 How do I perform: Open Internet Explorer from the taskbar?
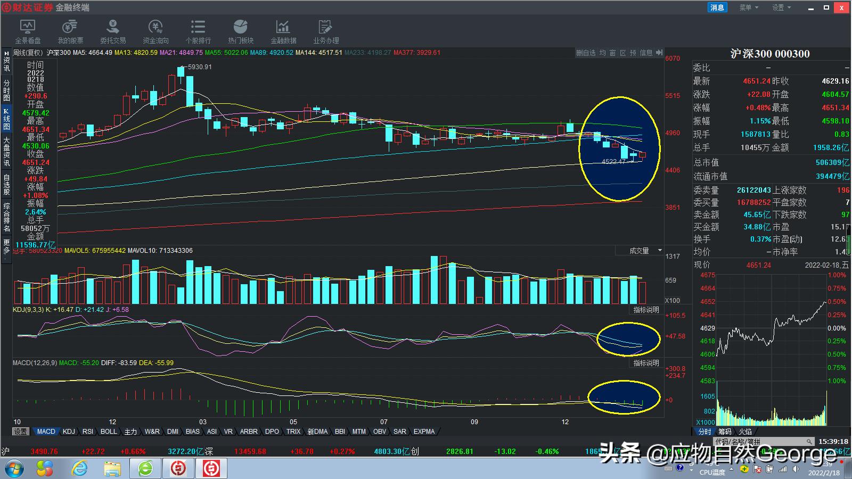point(80,468)
